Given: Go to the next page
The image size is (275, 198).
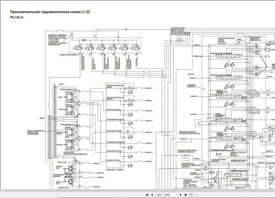Looking at the screenshot, I should pos(181,195).
